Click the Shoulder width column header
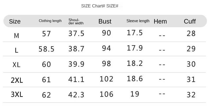The image size is (209, 106). coord(76,21)
